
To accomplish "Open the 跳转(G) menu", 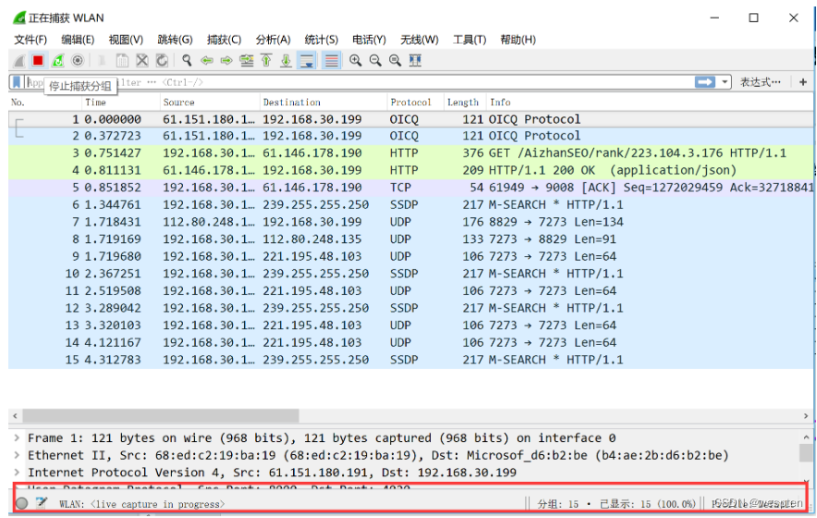I will 175,40.
